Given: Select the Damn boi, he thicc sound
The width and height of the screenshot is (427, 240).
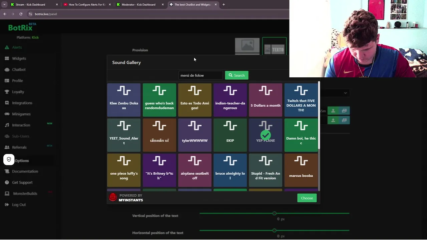Looking at the screenshot, I should point(301,135).
